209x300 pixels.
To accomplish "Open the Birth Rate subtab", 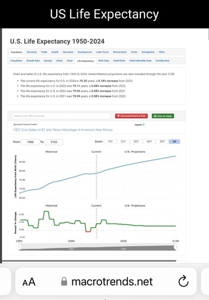I will tap(104, 61).
